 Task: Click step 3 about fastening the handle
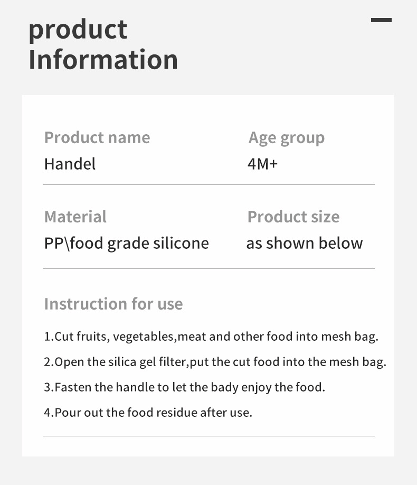(x=184, y=387)
